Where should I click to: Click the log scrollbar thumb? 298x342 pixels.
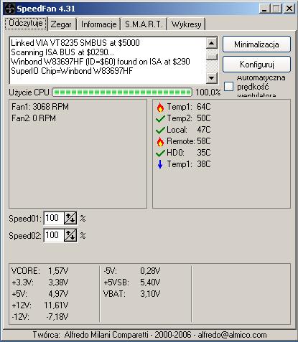click(x=212, y=57)
